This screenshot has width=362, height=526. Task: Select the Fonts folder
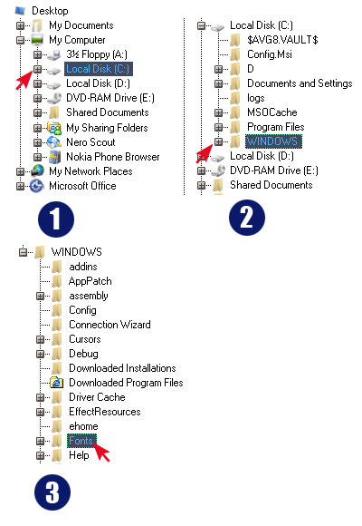point(81,441)
